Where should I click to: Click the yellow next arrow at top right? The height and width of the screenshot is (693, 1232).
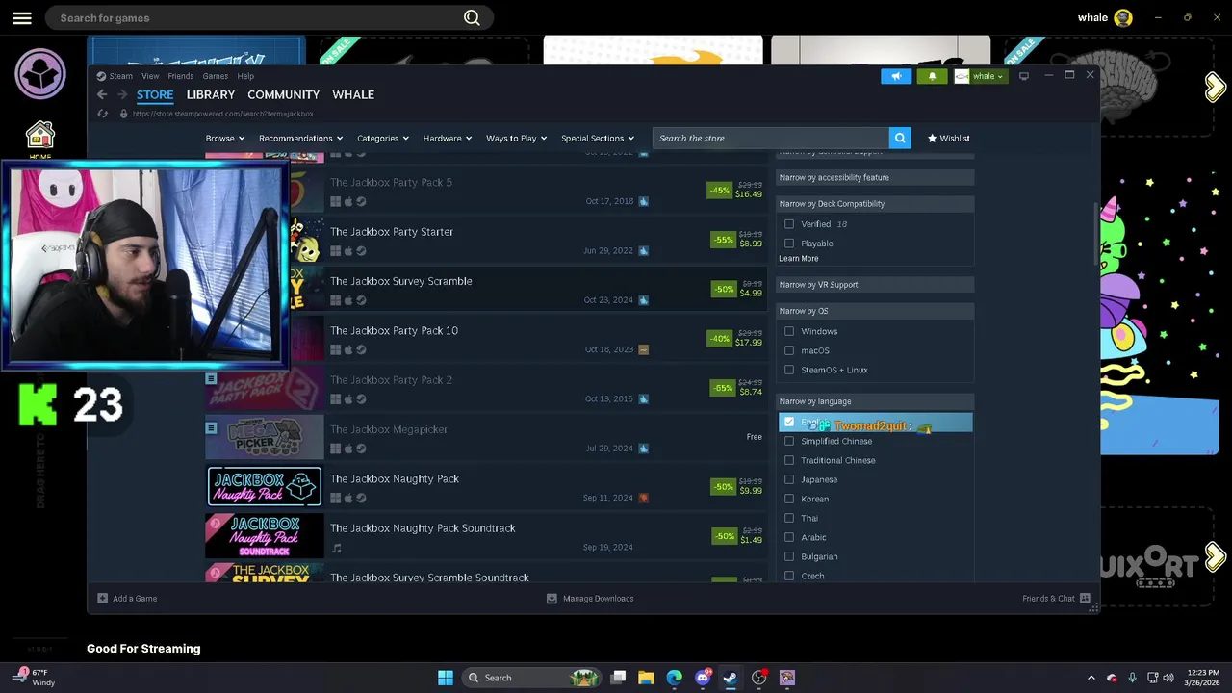pos(1215,87)
